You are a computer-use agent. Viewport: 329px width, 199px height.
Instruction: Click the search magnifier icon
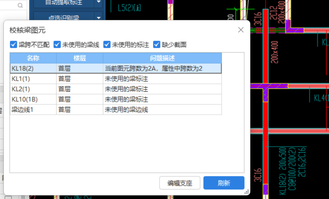coord(20,5)
